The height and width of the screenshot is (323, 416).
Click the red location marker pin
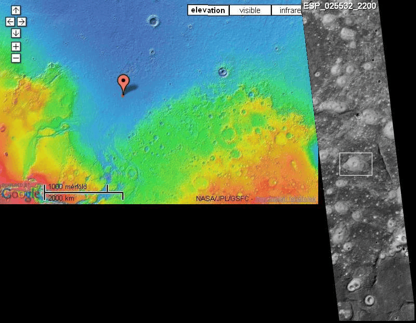click(123, 85)
